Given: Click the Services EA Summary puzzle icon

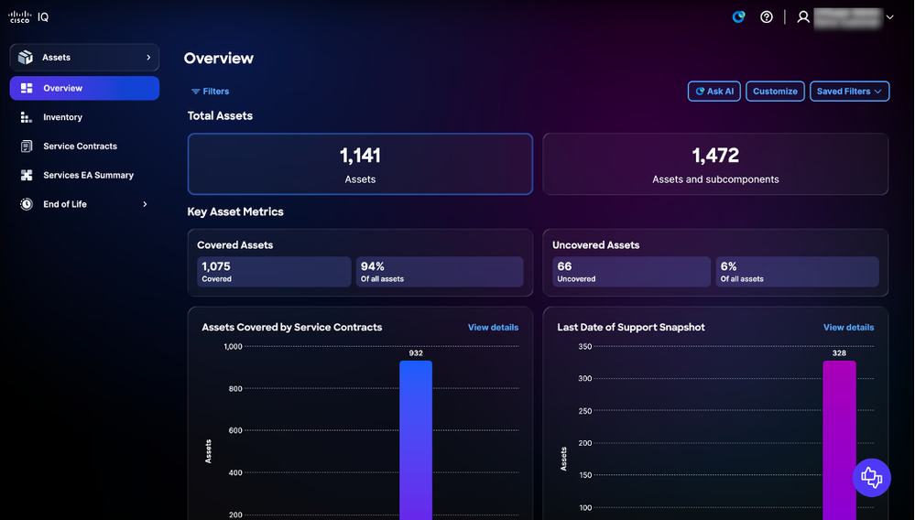Looking at the screenshot, I should point(27,175).
